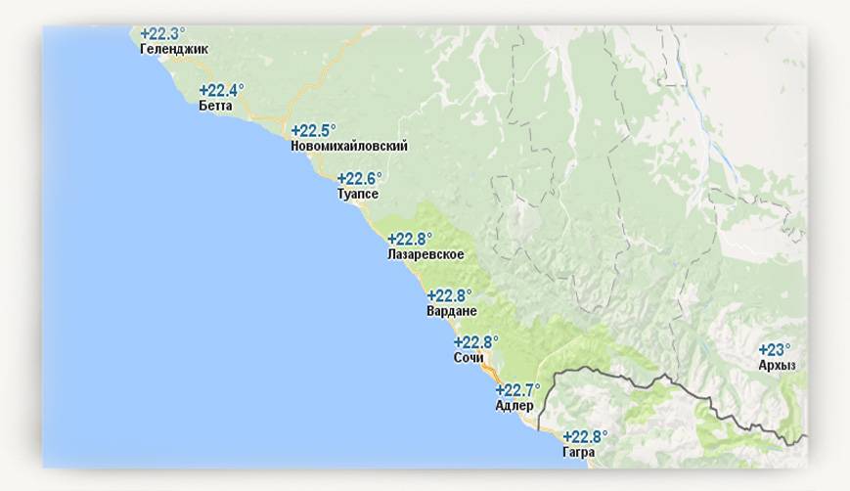Click the +23° temperature value
Image resolution: width=850 pixels, height=491 pixels.
pyautogui.click(x=775, y=350)
